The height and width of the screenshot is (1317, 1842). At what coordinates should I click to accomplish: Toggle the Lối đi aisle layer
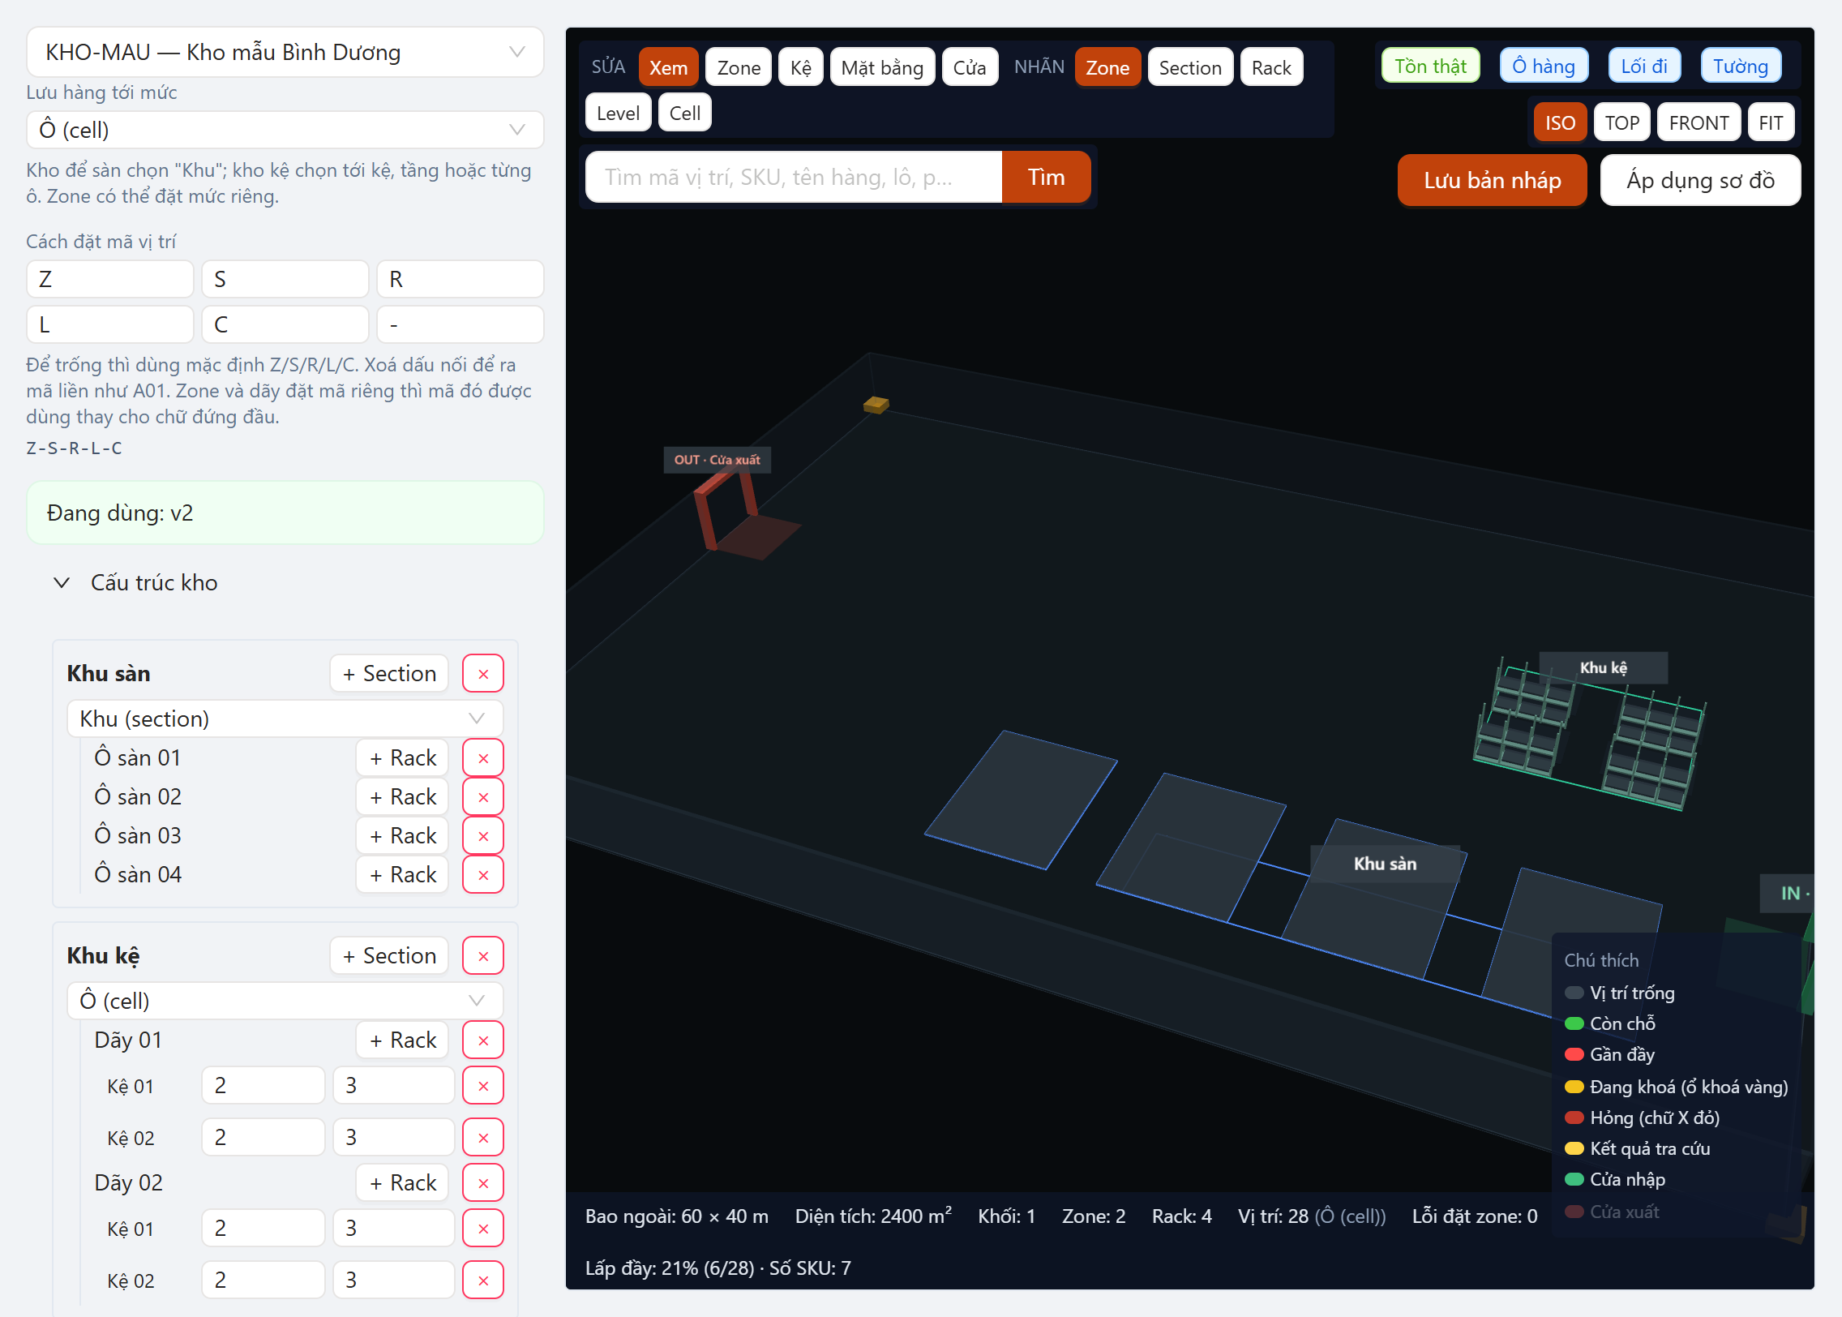1643,66
